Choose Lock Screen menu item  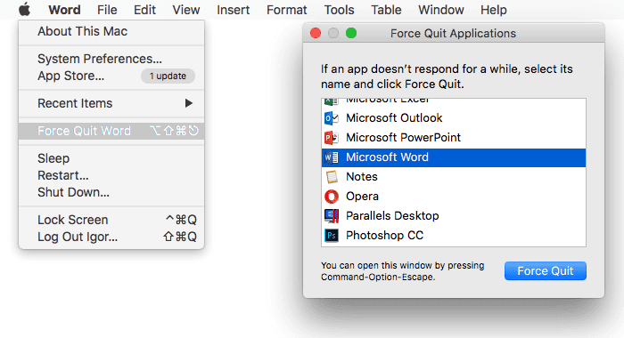111,220
